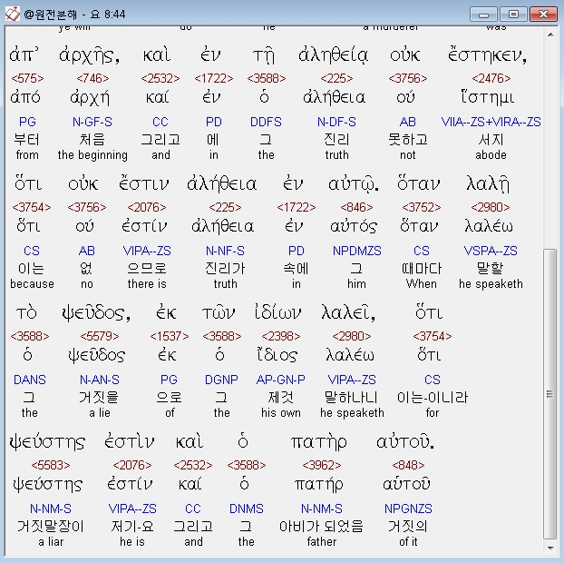
Task: Close the 원전분해 window
Action: click(x=543, y=15)
